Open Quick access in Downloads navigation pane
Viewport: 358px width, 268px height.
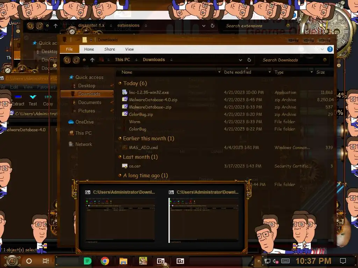click(x=89, y=77)
